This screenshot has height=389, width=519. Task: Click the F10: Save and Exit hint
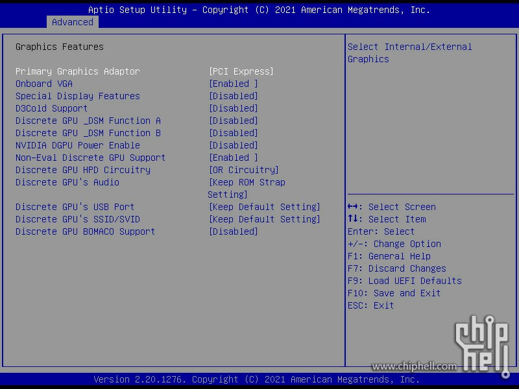(394, 294)
